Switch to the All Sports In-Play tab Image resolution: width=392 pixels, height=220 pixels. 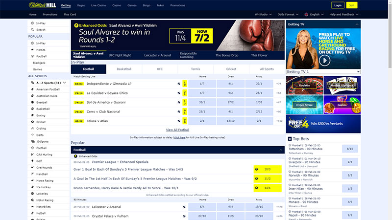coord(267,69)
